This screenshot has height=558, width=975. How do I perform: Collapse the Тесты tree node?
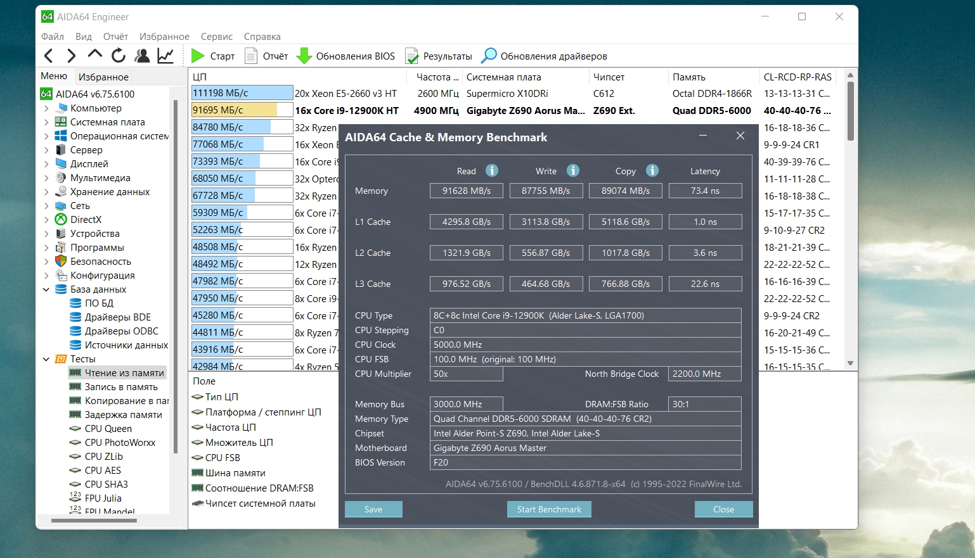46,359
